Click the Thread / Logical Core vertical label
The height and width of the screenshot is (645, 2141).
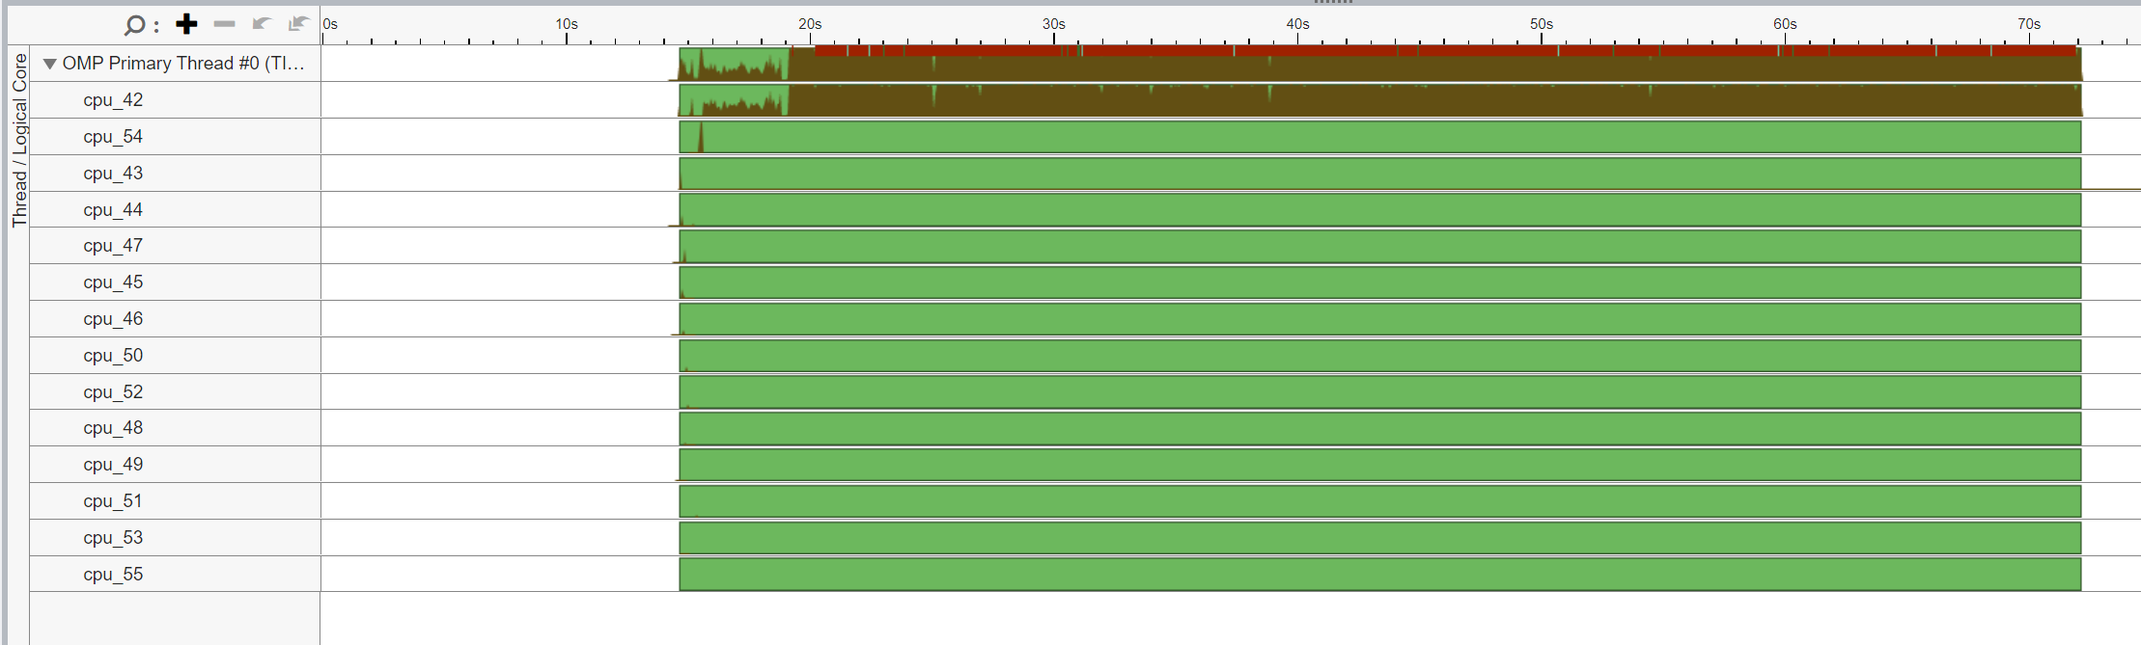(x=19, y=140)
